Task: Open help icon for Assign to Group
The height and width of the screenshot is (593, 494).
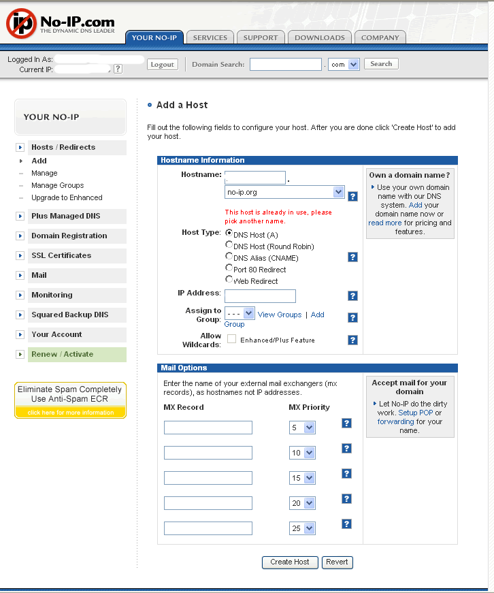Action: pos(352,318)
